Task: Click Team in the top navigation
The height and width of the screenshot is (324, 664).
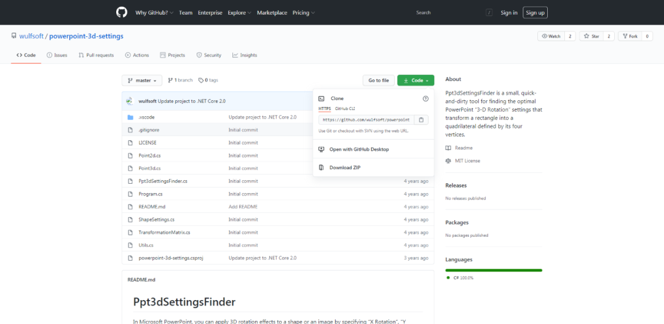Action: click(186, 13)
